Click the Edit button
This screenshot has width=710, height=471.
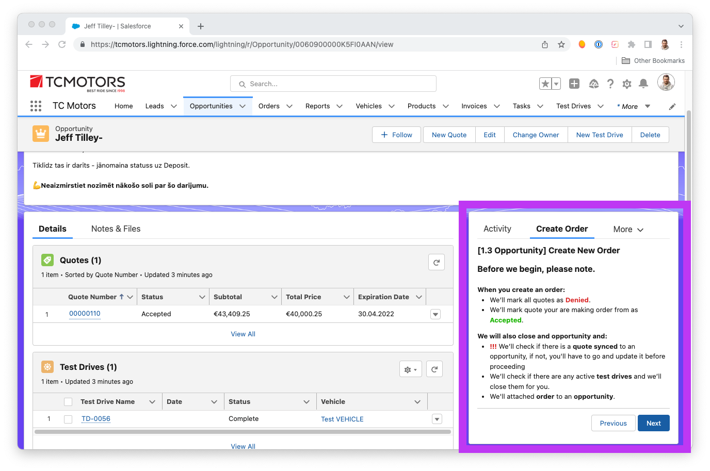490,135
